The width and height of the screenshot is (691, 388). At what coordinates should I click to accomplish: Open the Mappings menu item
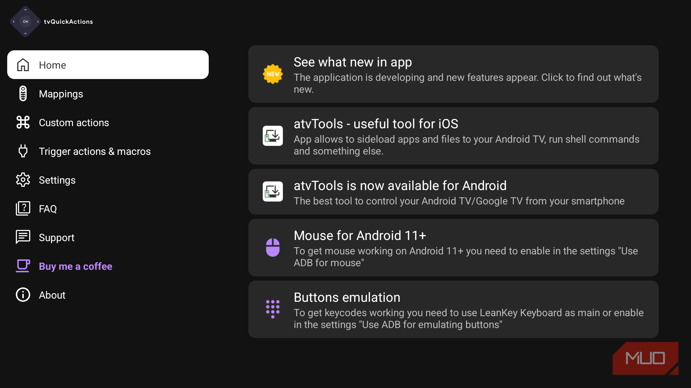pyautogui.click(x=108, y=94)
